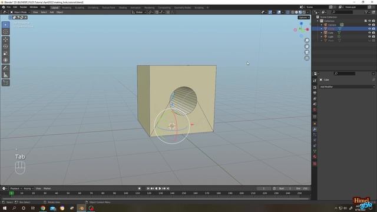
Task: Open the Window menu
Action: [34, 8]
